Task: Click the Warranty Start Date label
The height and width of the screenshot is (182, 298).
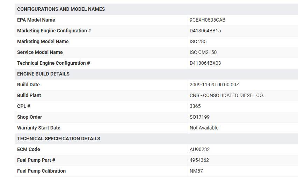Action: point(38,128)
